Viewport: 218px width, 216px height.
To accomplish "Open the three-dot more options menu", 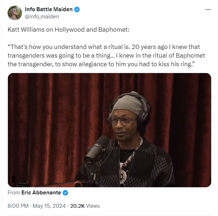I will tap(208, 9).
